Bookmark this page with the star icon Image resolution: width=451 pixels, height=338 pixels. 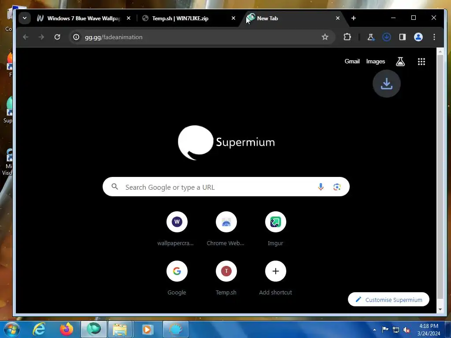tap(325, 37)
